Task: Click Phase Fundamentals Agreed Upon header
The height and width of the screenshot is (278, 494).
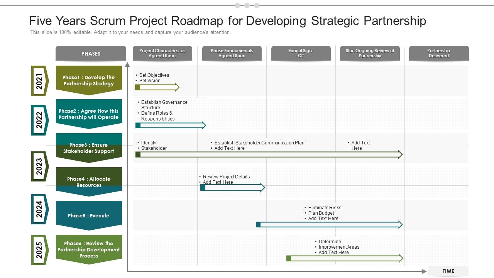Action: pos(232,53)
